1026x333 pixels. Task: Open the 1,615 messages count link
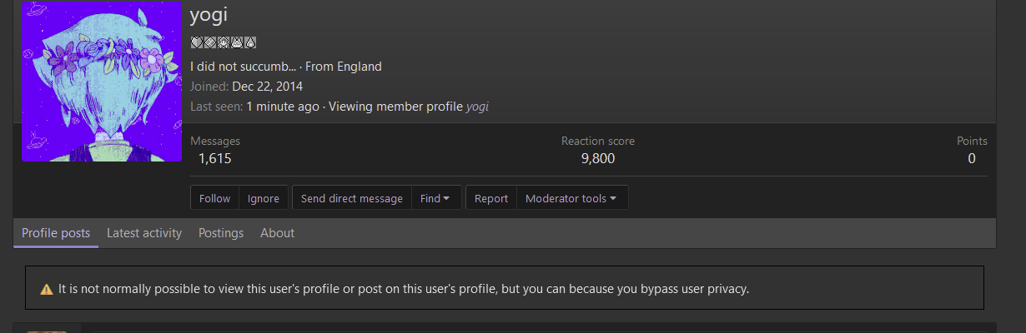(215, 158)
